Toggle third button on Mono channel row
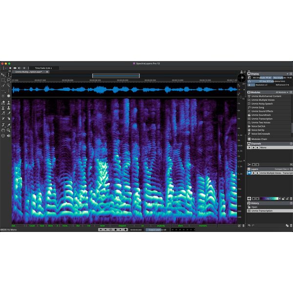 coord(257,147)
